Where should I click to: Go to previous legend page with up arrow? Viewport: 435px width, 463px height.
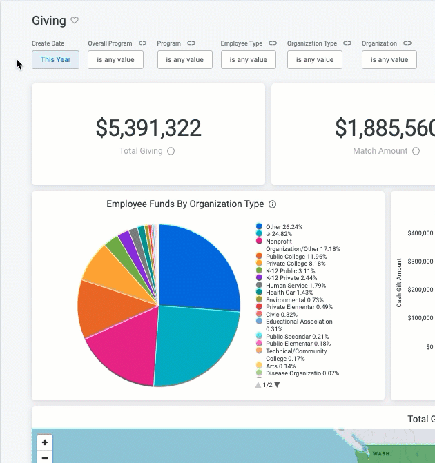click(258, 385)
